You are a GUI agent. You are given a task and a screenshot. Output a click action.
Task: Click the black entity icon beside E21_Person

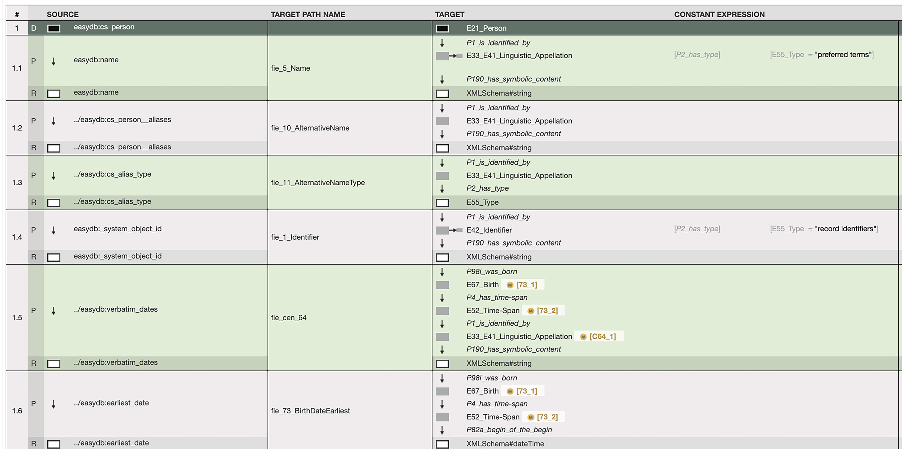click(x=442, y=28)
